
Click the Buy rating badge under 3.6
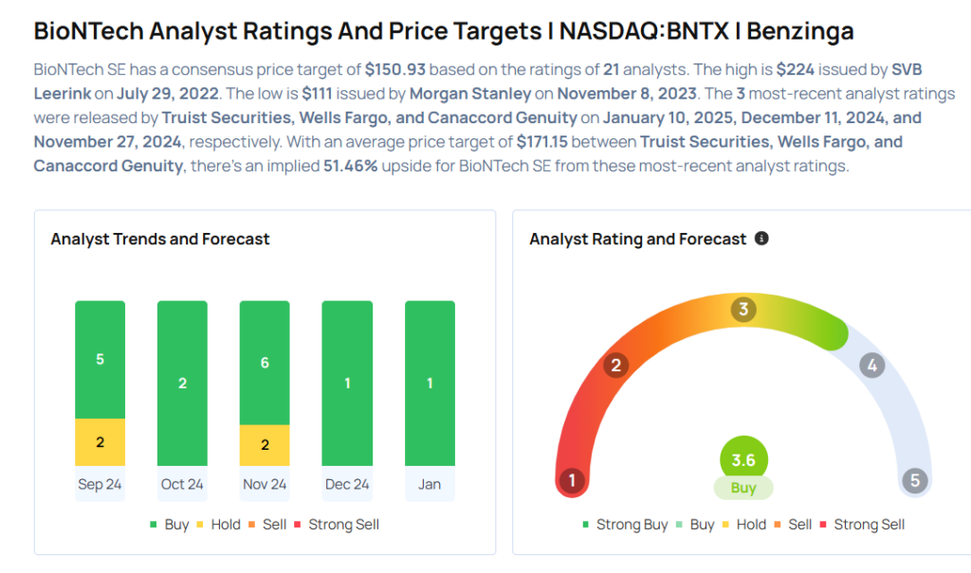click(743, 489)
